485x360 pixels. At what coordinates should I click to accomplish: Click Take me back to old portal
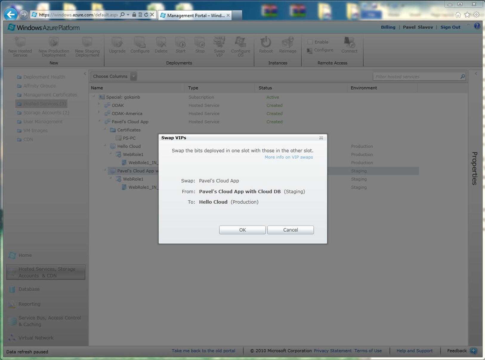203,351
